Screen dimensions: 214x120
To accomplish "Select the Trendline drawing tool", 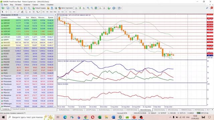I will [18, 12].
